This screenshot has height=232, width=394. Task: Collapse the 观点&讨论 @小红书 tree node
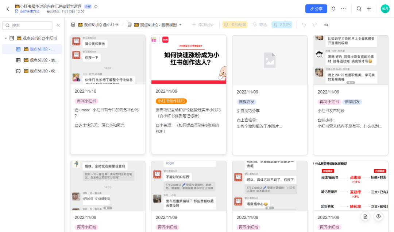point(5,38)
